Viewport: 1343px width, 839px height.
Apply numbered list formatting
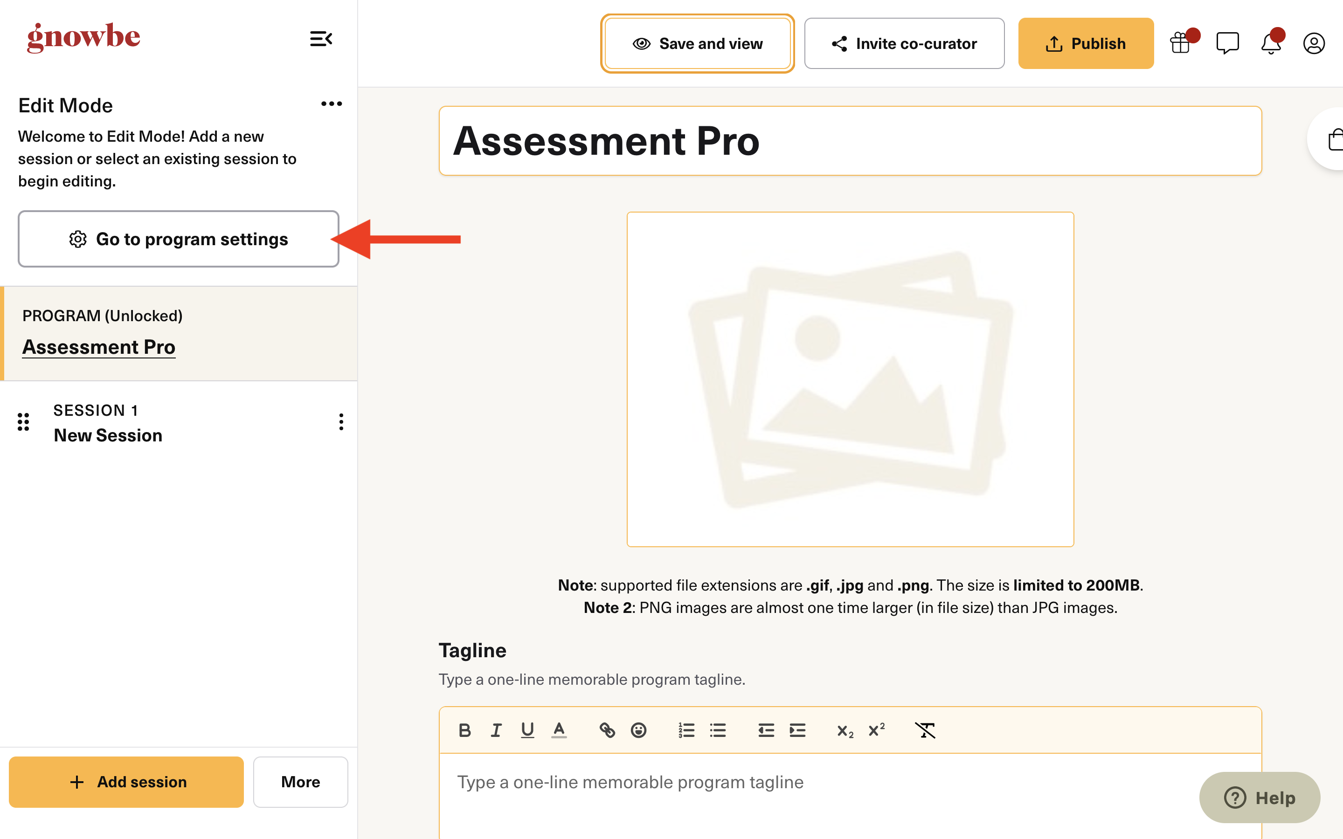(x=686, y=730)
